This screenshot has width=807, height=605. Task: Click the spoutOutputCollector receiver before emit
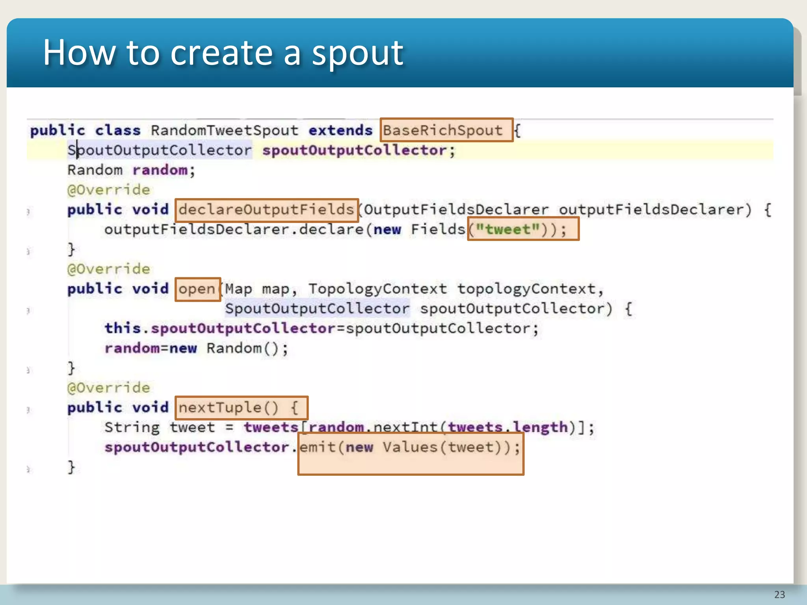tap(197, 447)
